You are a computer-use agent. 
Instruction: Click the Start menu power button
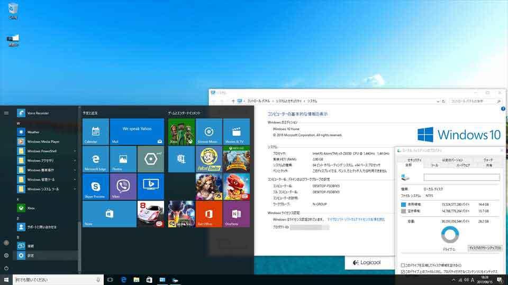pyautogui.click(x=6, y=268)
